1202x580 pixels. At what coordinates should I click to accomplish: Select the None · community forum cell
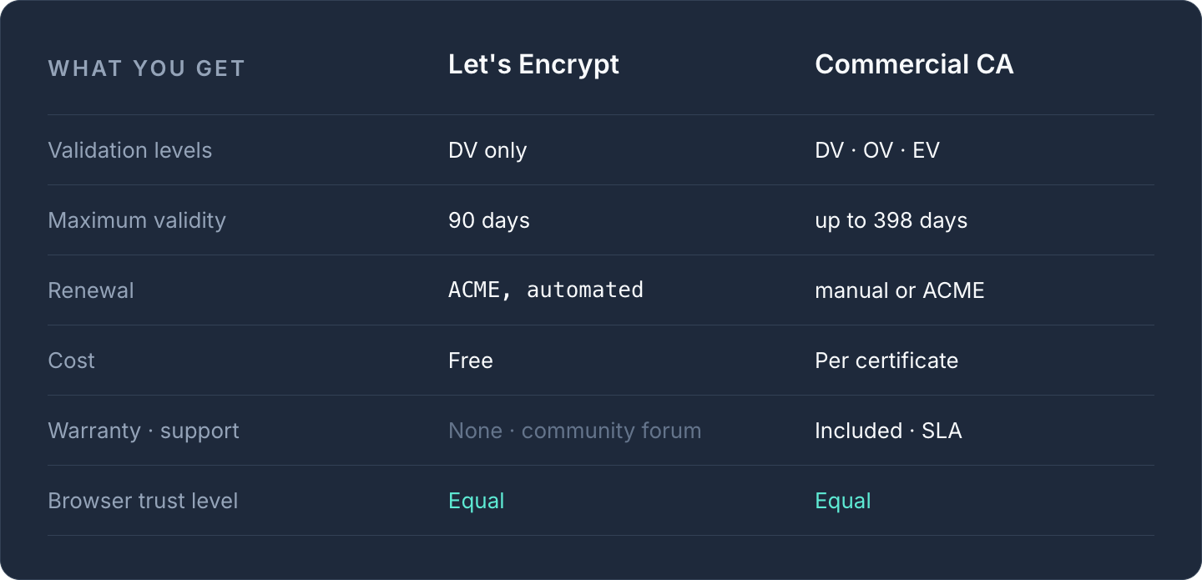pos(575,431)
